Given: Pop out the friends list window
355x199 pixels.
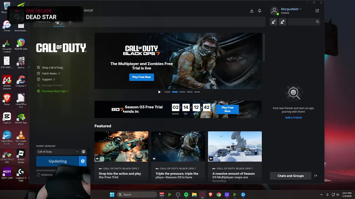Looking at the screenshot, I should tap(317, 11).
